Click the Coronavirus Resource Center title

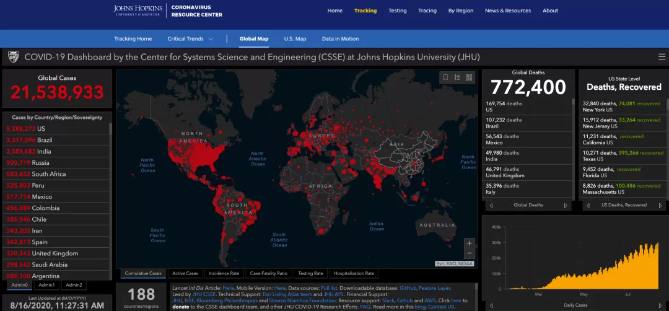tap(197, 11)
